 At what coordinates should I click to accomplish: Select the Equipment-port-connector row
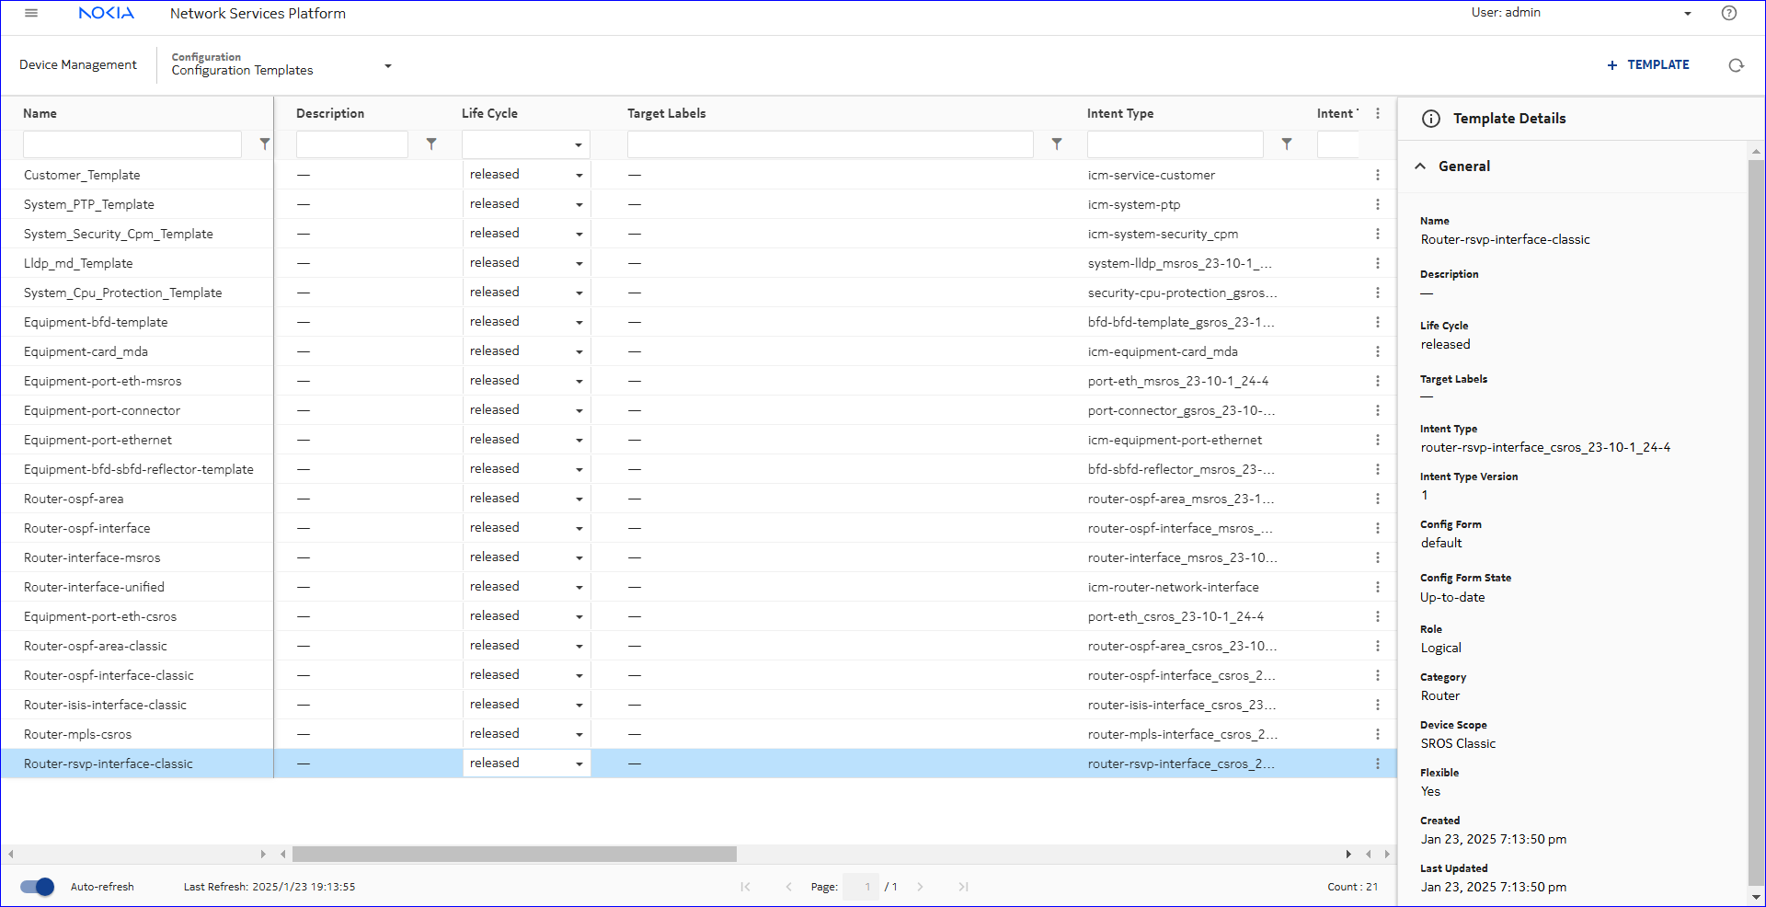pyautogui.click(x=102, y=410)
